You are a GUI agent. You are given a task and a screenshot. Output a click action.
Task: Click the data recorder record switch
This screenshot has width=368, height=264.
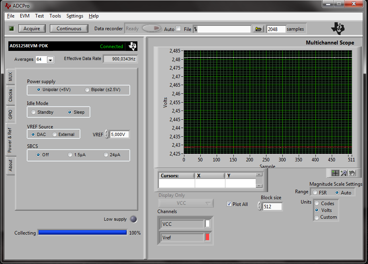click(x=152, y=28)
